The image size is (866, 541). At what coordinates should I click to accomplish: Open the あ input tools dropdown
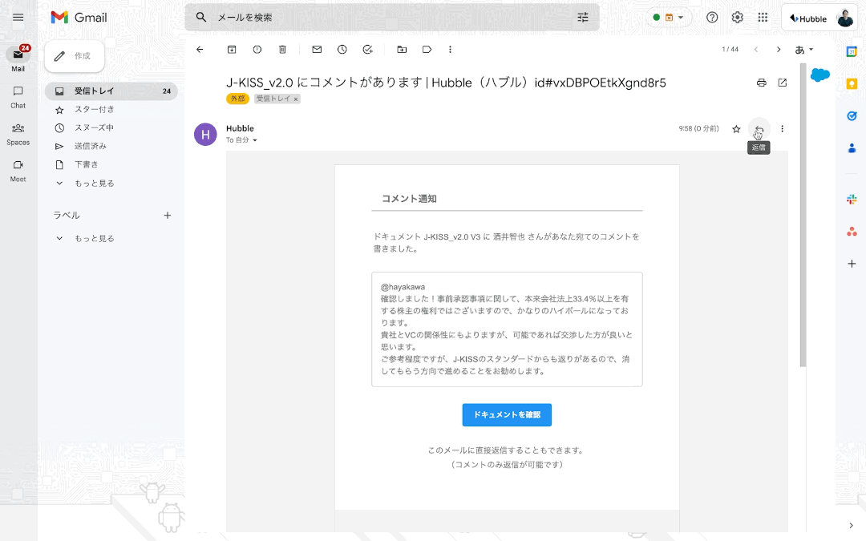(804, 50)
